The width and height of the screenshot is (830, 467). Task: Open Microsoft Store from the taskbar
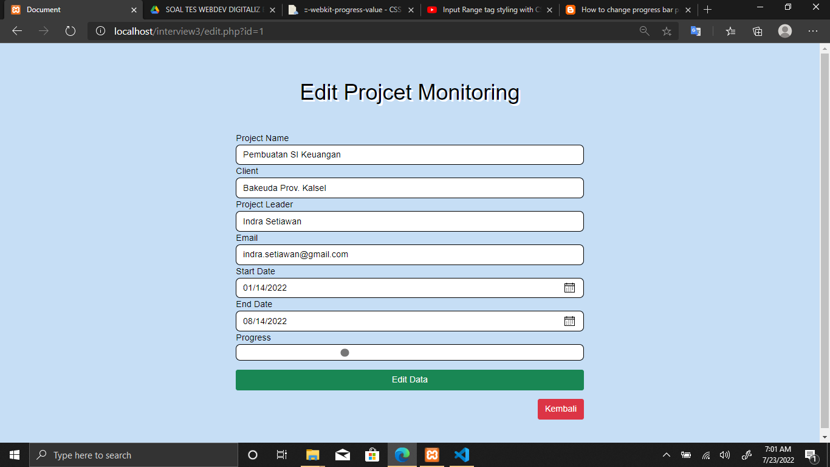coord(372,455)
